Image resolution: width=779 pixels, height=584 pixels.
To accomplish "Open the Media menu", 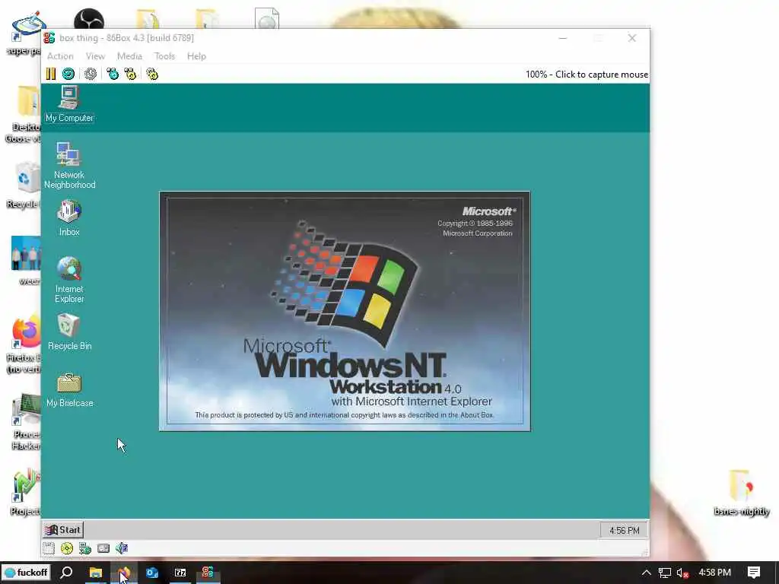I will (x=129, y=56).
